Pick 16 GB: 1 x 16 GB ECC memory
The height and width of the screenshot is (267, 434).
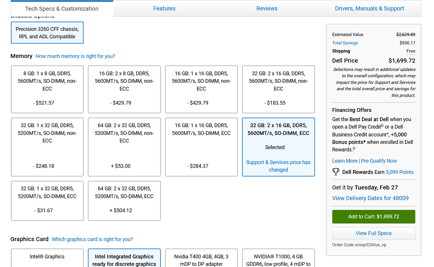pos(201,147)
